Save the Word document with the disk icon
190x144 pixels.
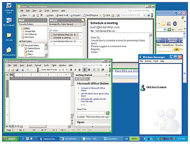pos(17,70)
